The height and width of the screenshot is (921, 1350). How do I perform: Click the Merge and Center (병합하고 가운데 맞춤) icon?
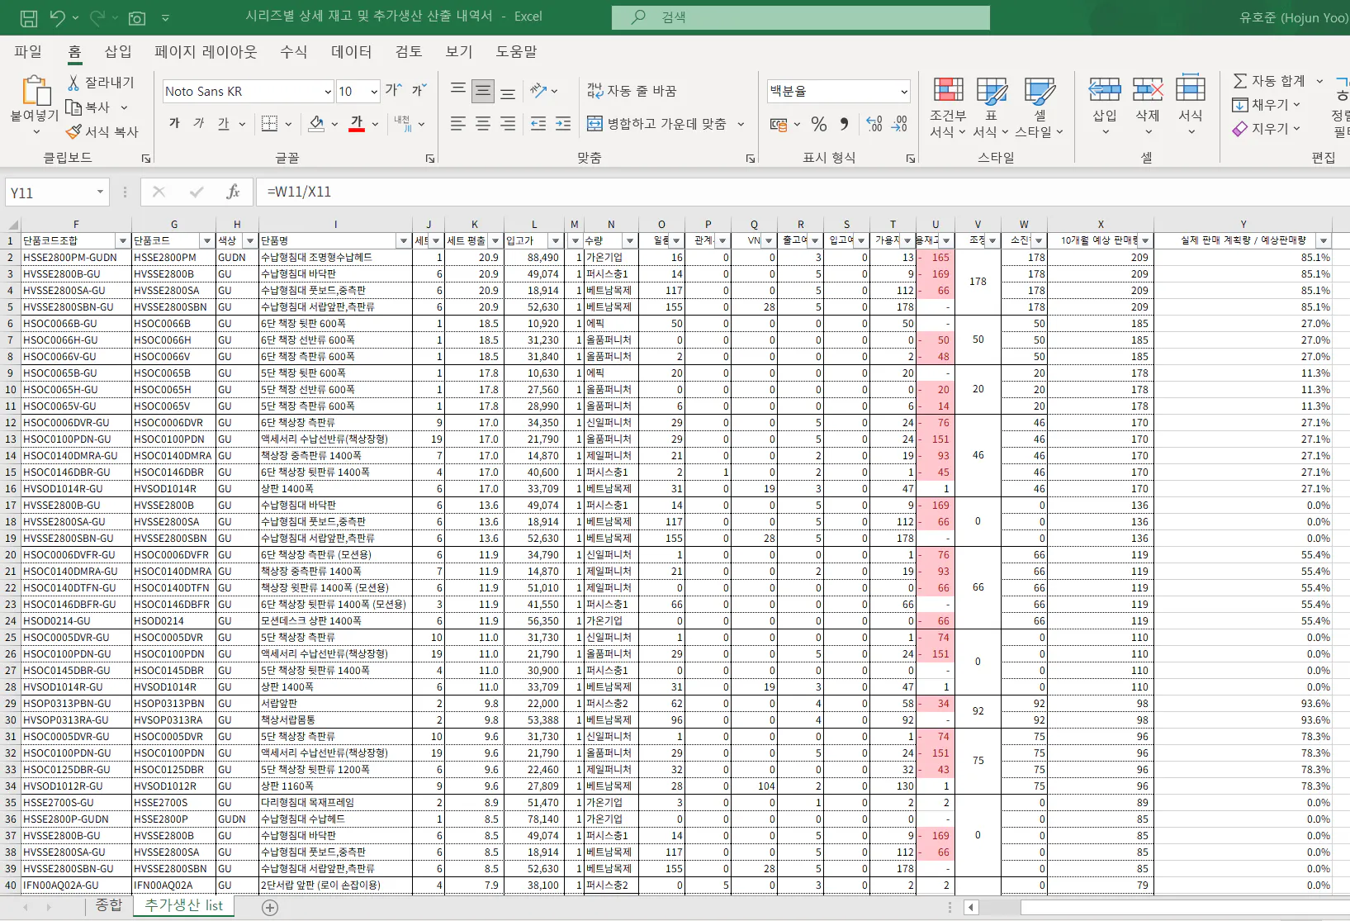point(594,124)
